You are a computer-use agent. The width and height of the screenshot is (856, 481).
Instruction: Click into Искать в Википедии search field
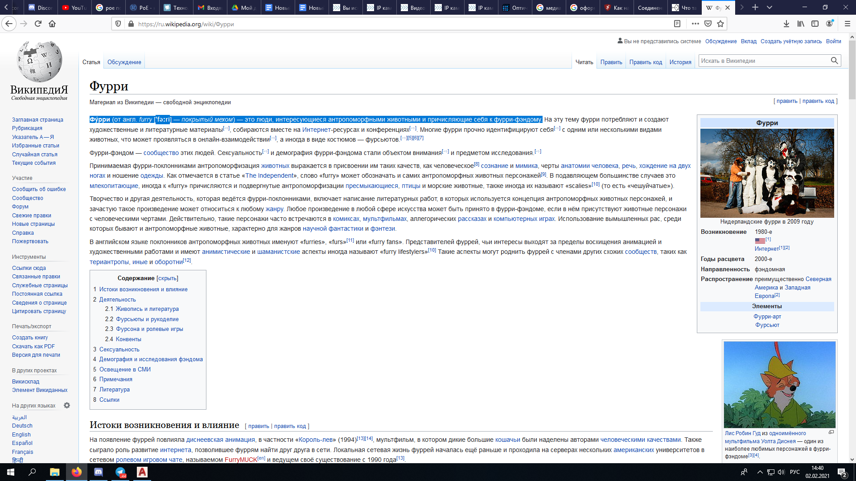pyautogui.click(x=764, y=61)
